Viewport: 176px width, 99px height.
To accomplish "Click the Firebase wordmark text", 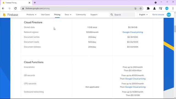I will click(13, 15).
